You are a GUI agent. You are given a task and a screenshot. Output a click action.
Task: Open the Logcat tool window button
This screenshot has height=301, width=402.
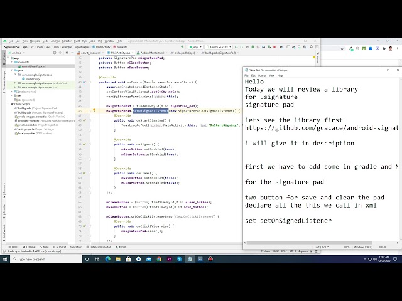[60, 247]
